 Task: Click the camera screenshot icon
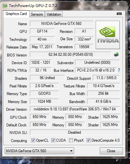coord(119,14)
